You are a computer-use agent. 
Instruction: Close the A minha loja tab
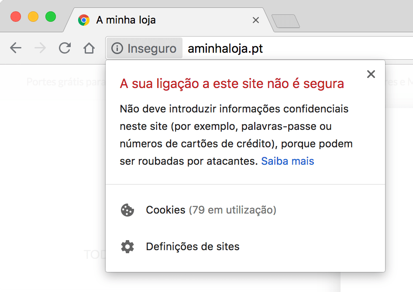tap(255, 20)
